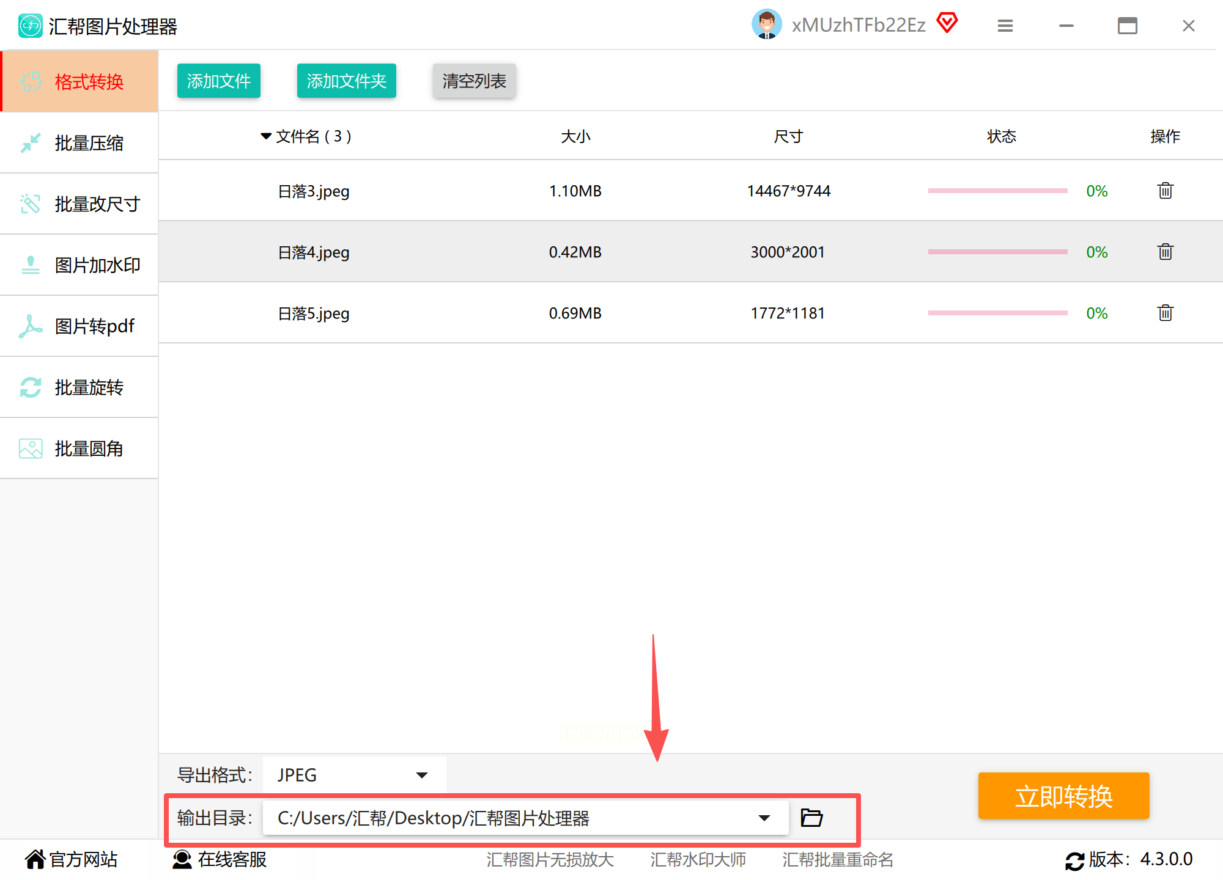
Task: Click the 清空列表 button
Action: [x=474, y=81]
